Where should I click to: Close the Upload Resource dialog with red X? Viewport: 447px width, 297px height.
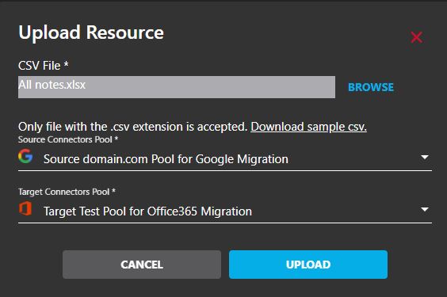point(417,37)
